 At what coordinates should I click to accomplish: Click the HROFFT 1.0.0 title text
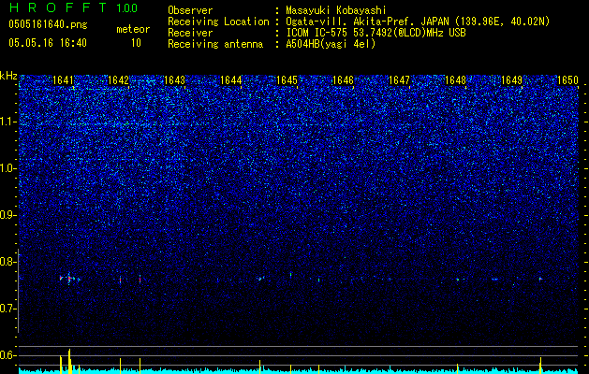click(x=73, y=7)
